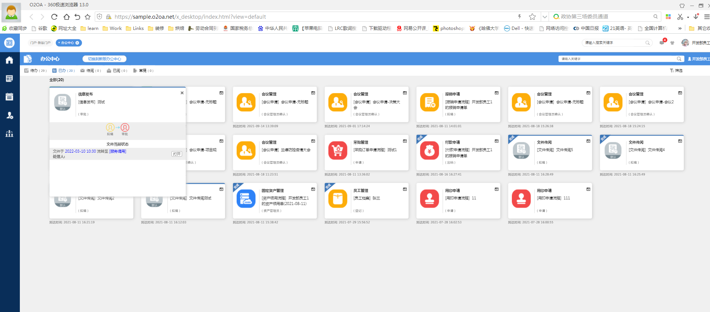Viewport: 710px width, 312px height.
Task: Open the user settings icon in the sidebar
Action: click(10, 115)
